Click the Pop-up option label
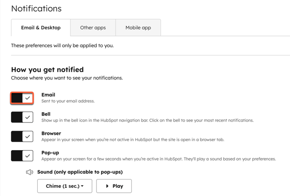Screen dimensions: 290x196 50,153
